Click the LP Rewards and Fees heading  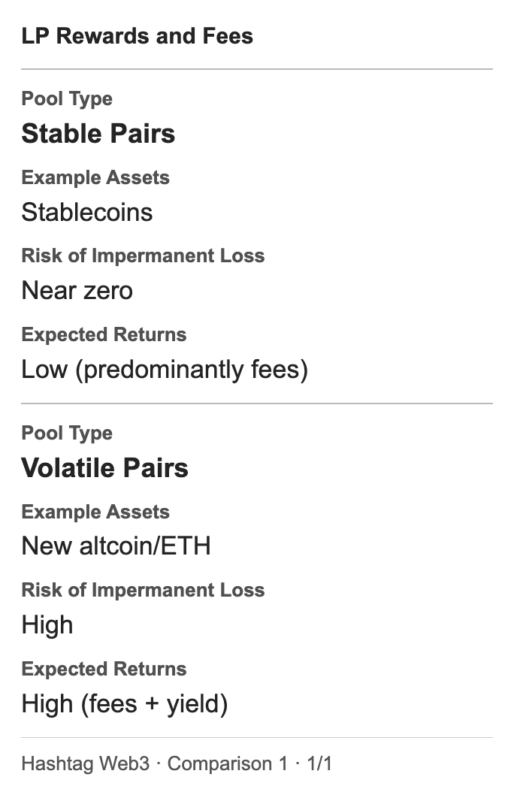tap(137, 36)
